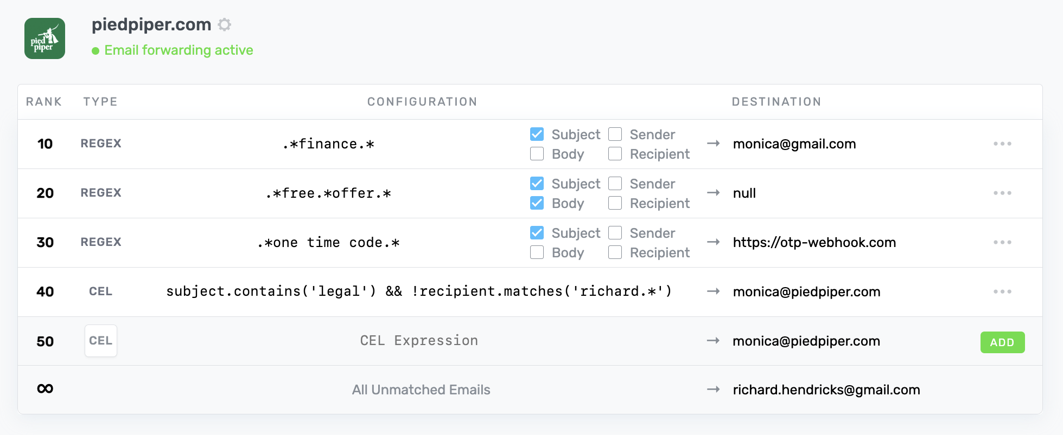The width and height of the screenshot is (1063, 435).
Task: Open domain settings gear next to piedpiper.com
Action: pyautogui.click(x=224, y=24)
